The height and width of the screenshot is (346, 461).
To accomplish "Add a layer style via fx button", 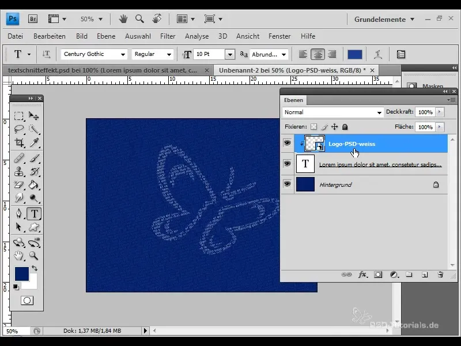I will click(x=362, y=274).
